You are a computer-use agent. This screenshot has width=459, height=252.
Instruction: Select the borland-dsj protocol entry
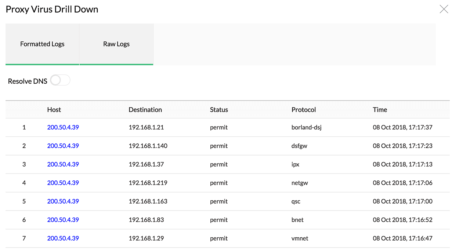[307, 127]
